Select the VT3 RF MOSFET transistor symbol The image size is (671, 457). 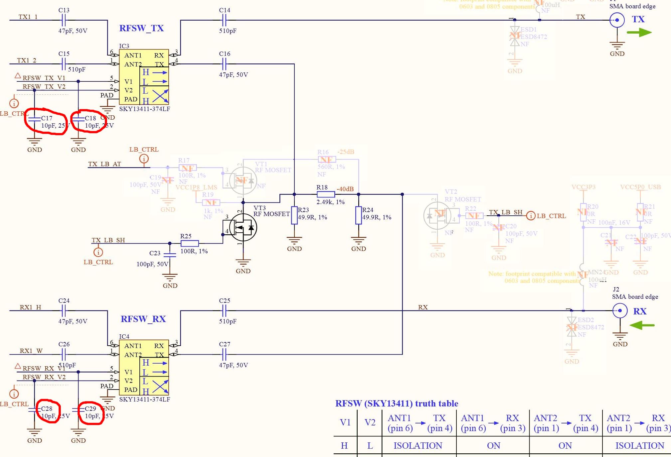243,228
